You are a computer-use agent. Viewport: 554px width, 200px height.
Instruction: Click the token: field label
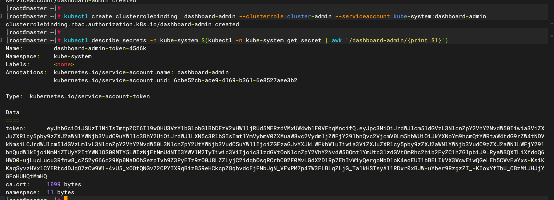point(16,128)
